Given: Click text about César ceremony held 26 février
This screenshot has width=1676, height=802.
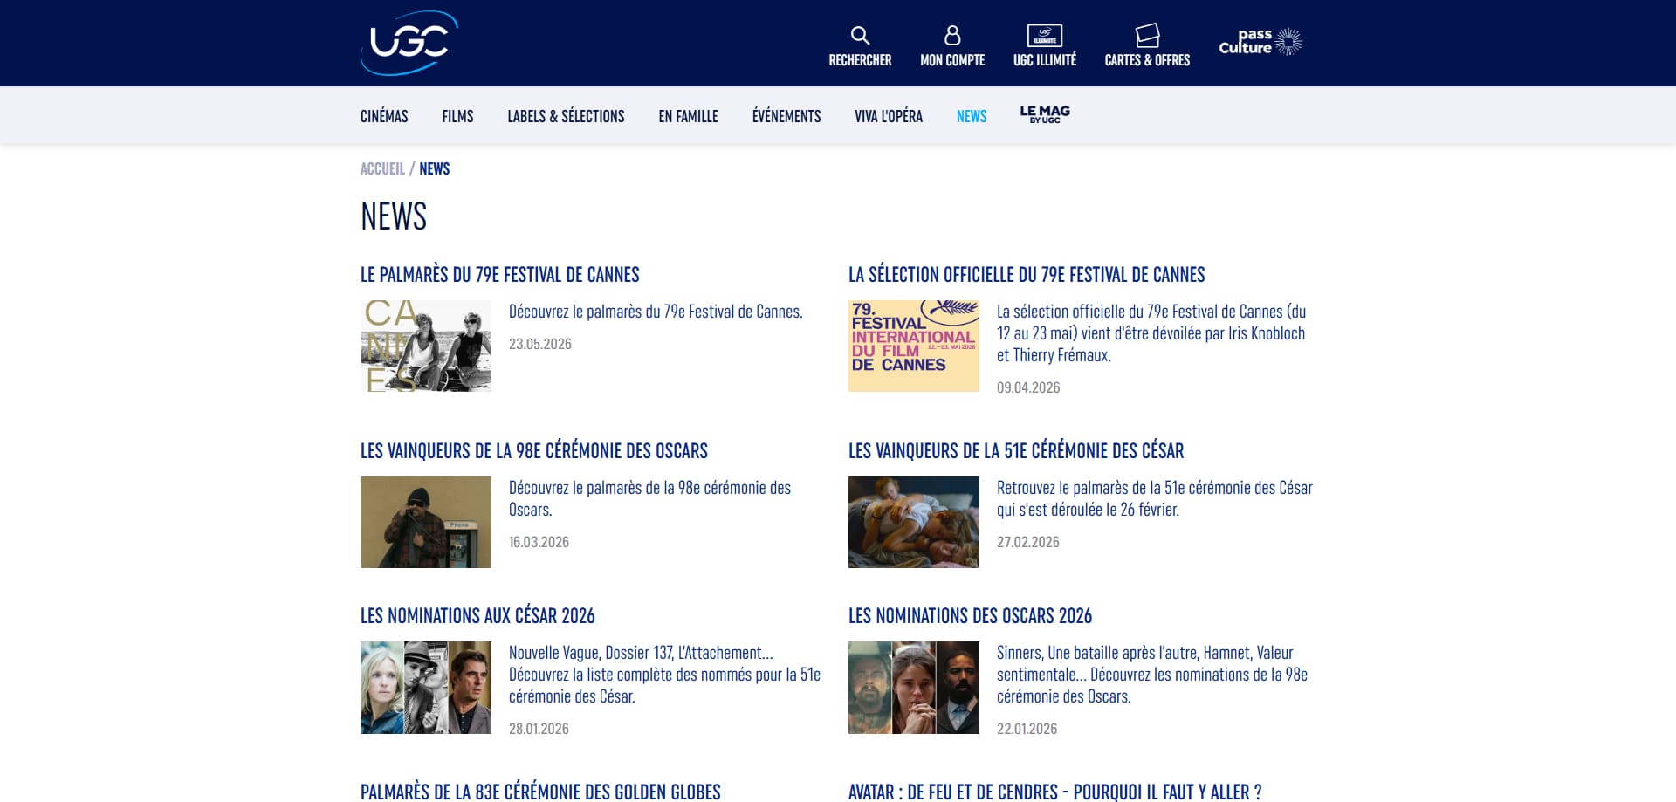Looking at the screenshot, I should (1155, 498).
